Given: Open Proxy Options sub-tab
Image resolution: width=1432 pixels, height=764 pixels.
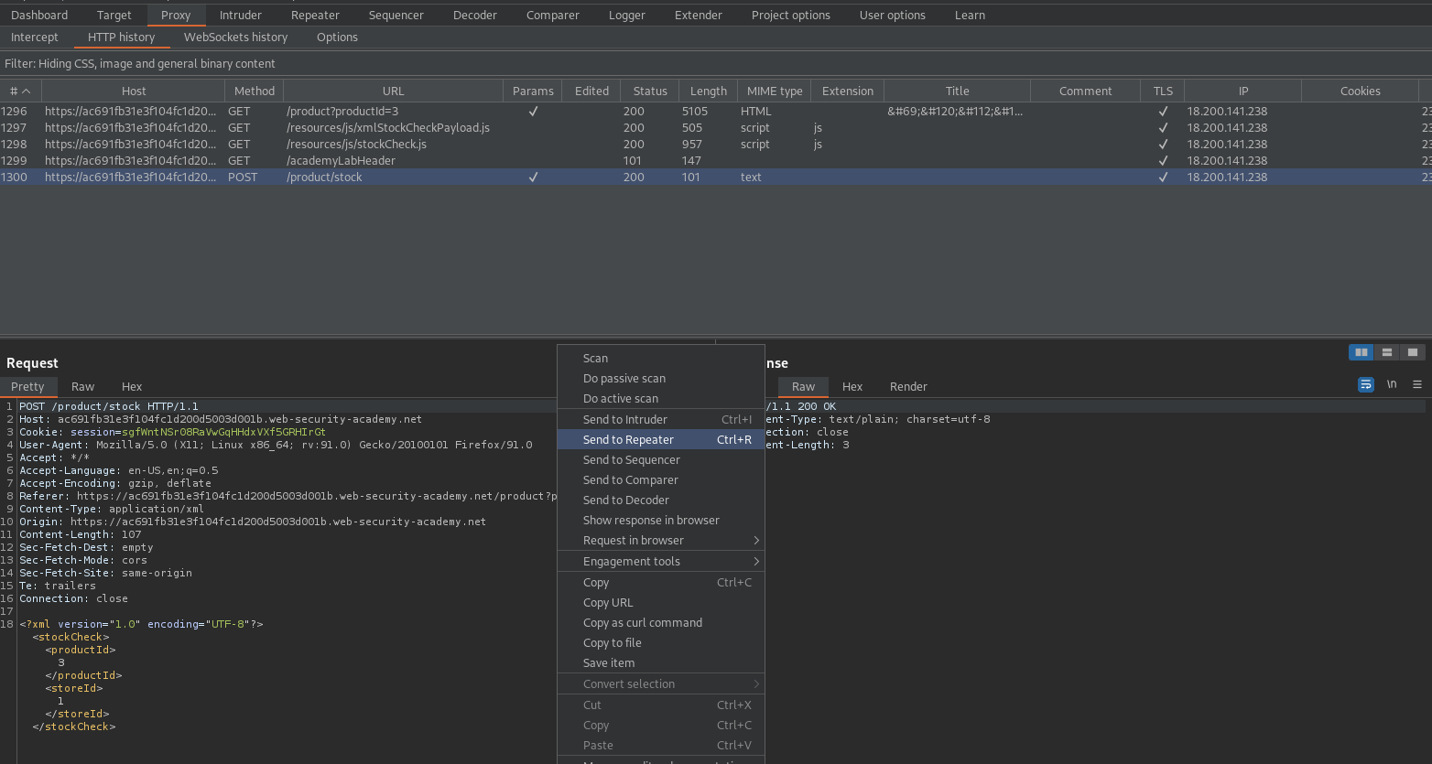Looking at the screenshot, I should 337,38.
